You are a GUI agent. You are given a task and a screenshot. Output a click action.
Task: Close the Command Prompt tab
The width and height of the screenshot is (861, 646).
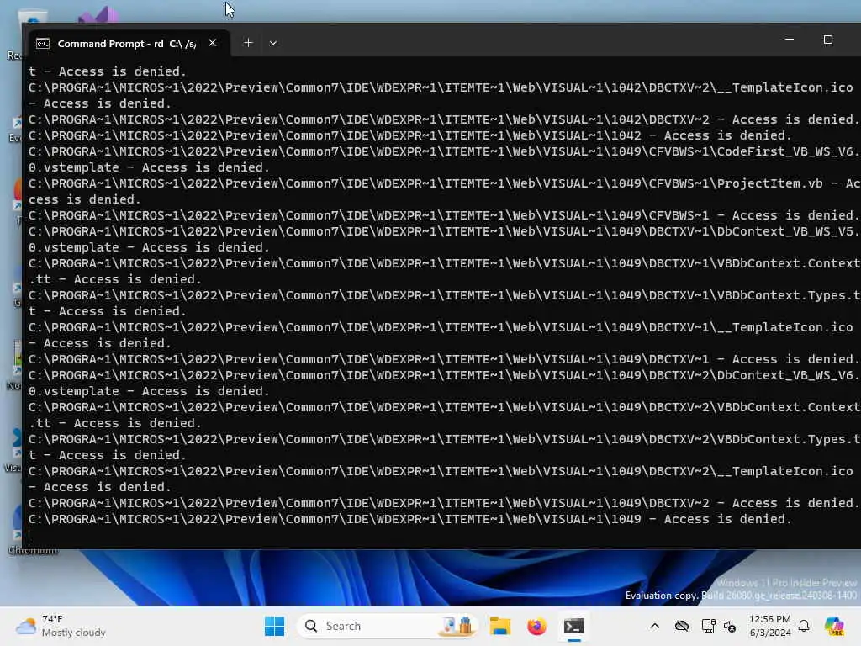[x=213, y=43]
